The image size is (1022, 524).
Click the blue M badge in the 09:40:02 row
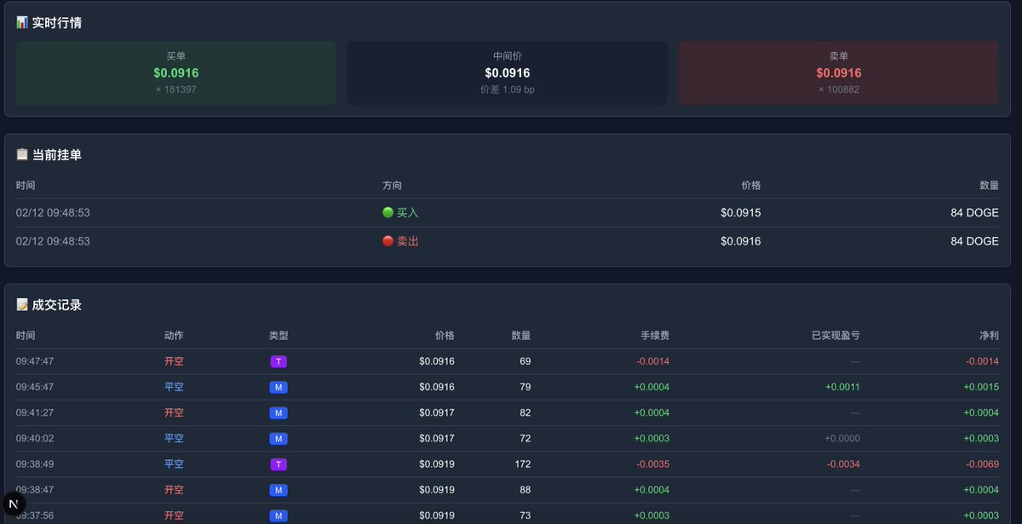tap(278, 439)
